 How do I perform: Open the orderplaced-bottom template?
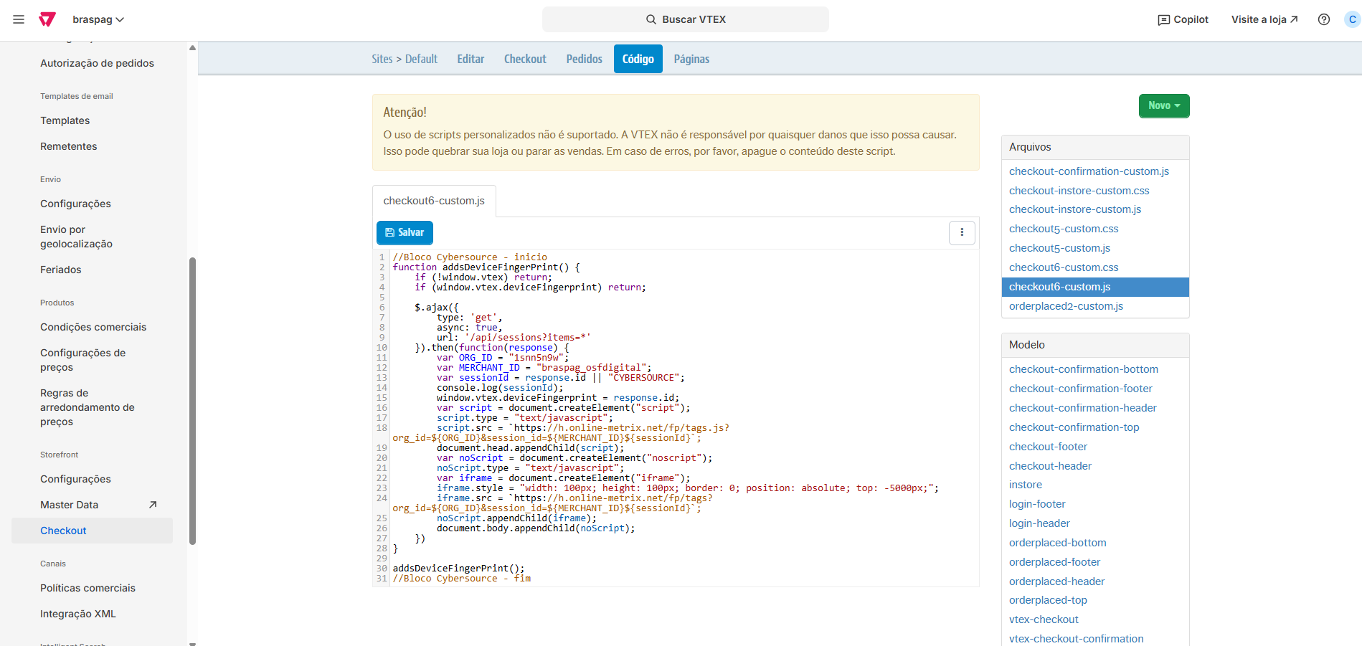tap(1057, 543)
